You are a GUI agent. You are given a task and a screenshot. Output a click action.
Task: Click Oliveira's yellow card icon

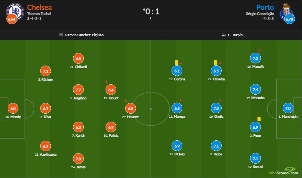(x=215, y=62)
